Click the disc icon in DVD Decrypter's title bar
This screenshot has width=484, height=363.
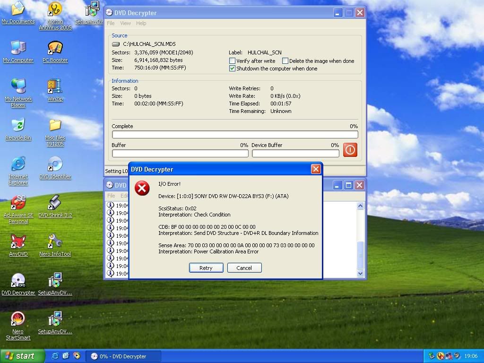pos(109,13)
